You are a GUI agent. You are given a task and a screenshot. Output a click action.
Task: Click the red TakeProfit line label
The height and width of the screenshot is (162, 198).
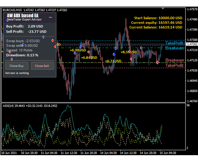[x=174, y=66]
